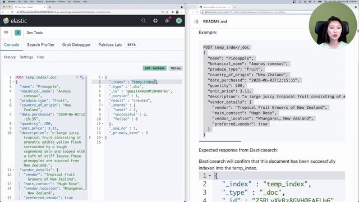Open the Elastic help lifebuoy icon
The image size is (359, 202).
[155, 21]
